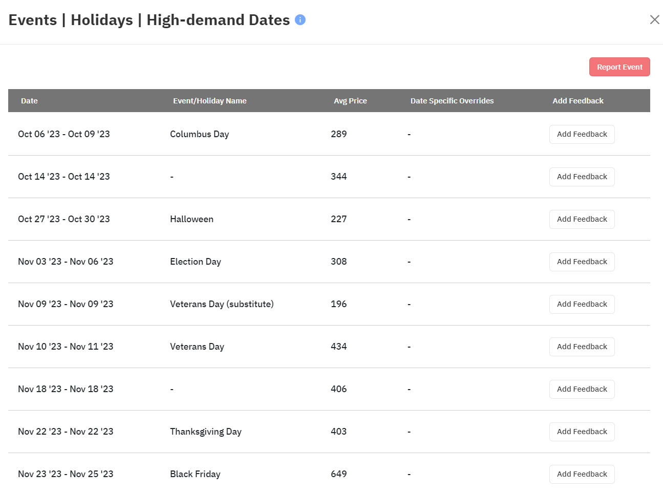Add feedback for Election Day
This screenshot has height=493, width=663.
click(582, 262)
